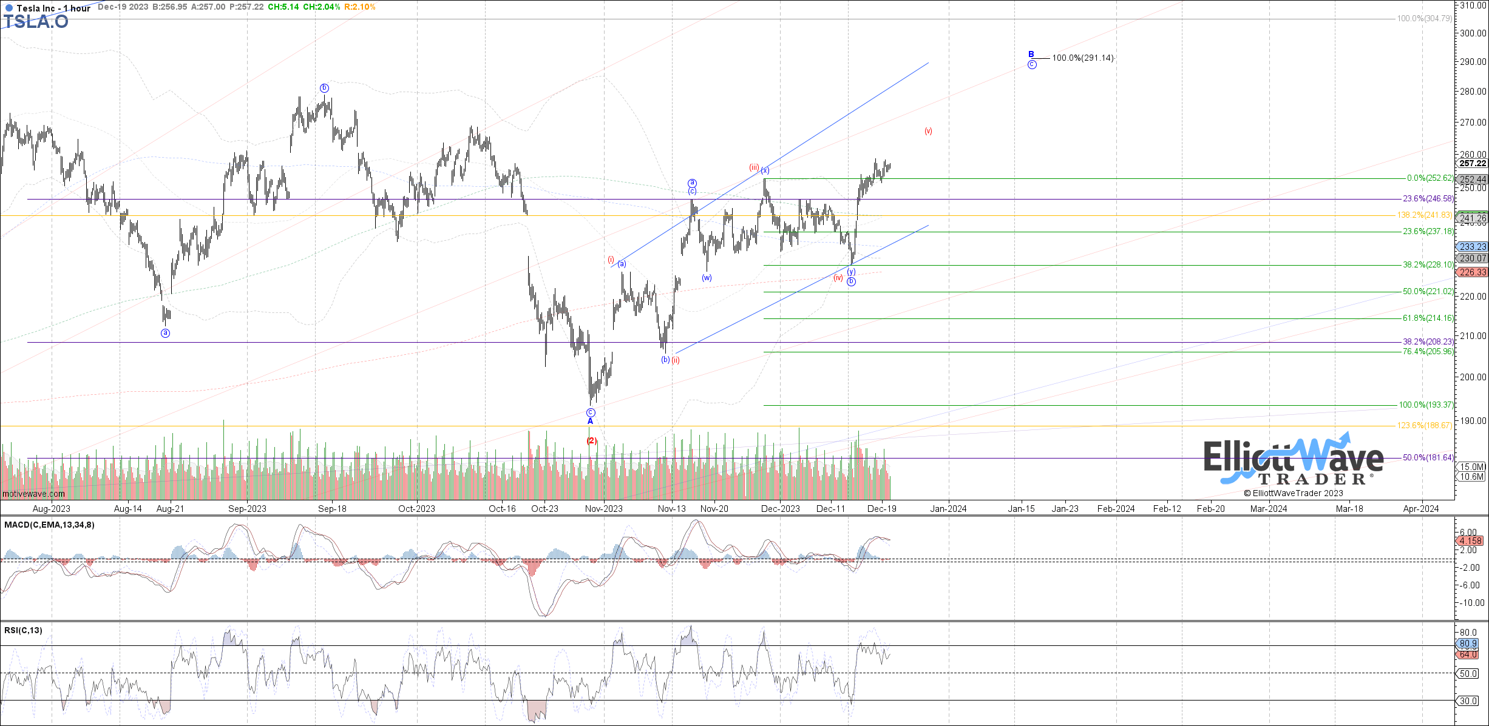Open the motivewave.com link
Image resolution: width=1489 pixels, height=726 pixels.
(33, 494)
